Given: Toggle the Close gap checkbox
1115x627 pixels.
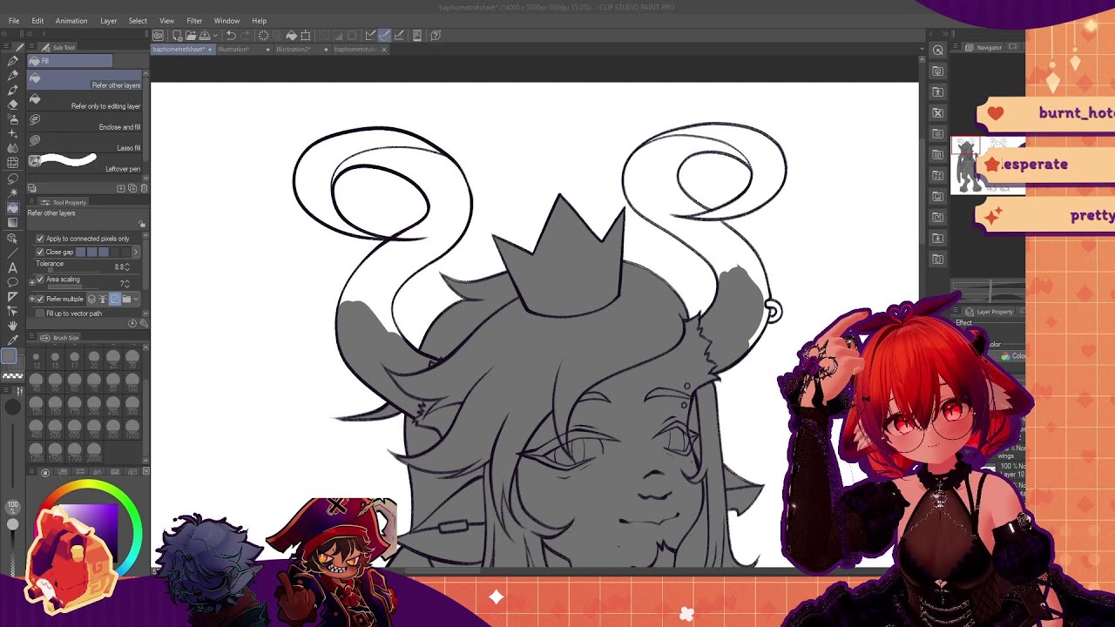Looking at the screenshot, I should coord(39,252).
